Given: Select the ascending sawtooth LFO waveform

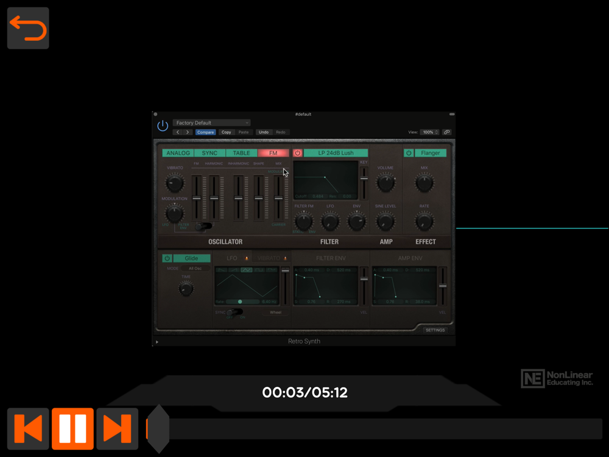Looking at the screenshot, I should pos(234,270).
